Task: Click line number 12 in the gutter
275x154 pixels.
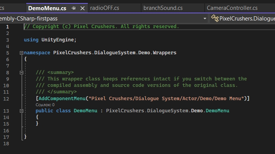Action: click(6, 99)
